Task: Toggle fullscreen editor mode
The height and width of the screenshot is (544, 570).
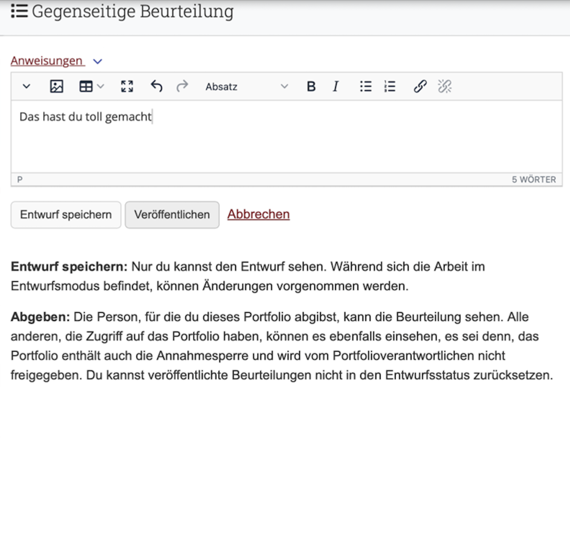Action: tap(127, 86)
